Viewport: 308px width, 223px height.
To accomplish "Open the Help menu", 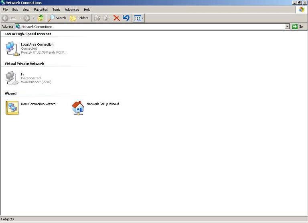I will (87, 10).
